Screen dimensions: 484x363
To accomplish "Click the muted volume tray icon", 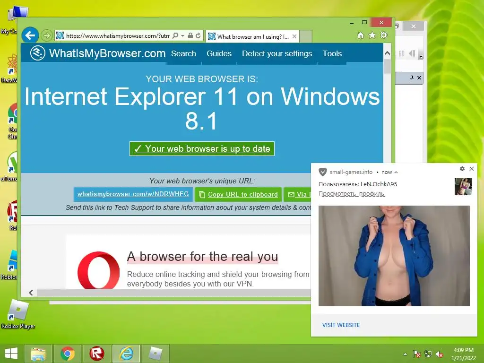I will click(440, 354).
